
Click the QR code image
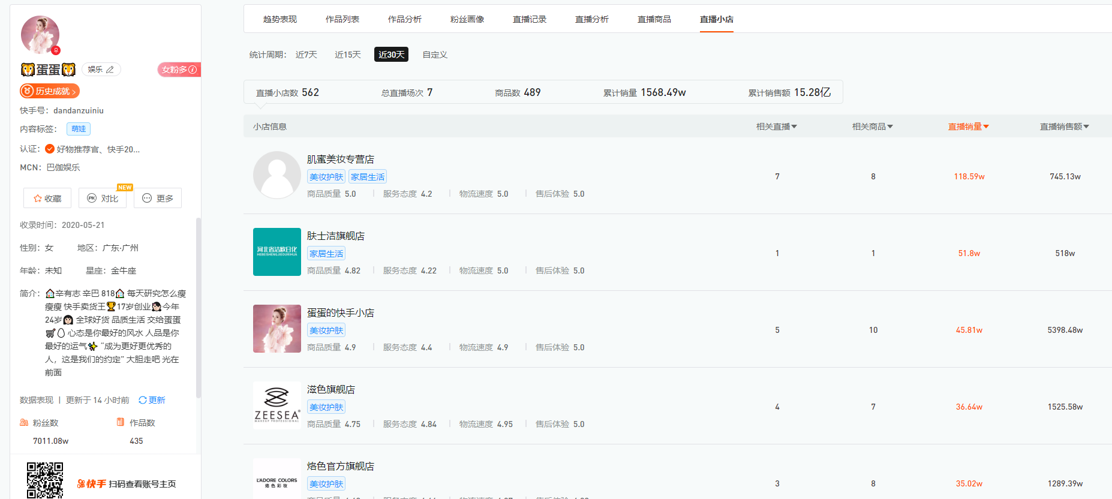(45, 480)
